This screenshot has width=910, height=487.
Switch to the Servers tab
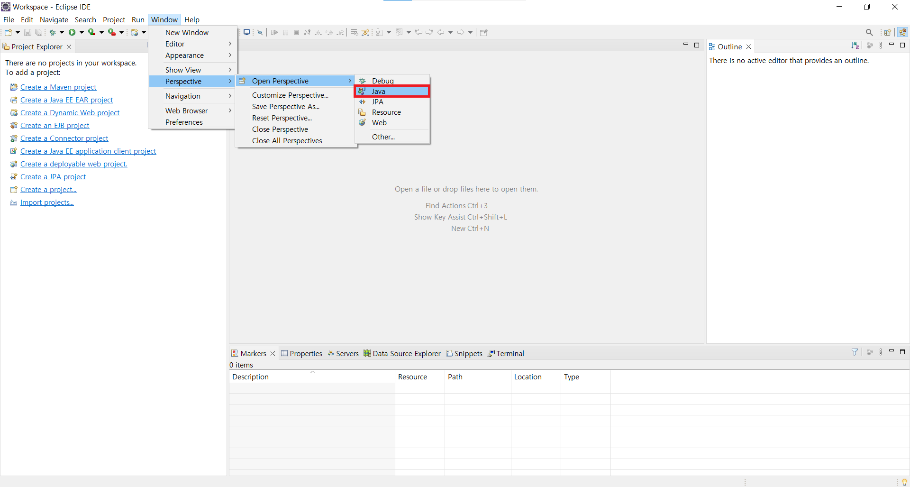(x=343, y=353)
